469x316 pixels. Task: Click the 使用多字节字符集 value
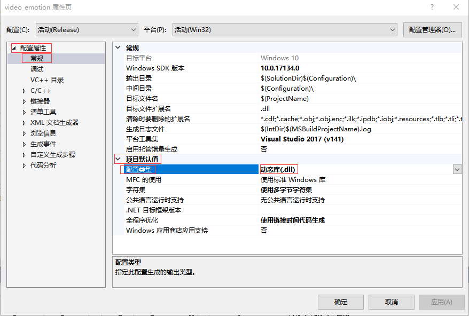[286, 190]
